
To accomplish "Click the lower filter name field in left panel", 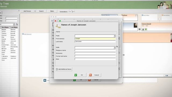I will coord(11,21).
